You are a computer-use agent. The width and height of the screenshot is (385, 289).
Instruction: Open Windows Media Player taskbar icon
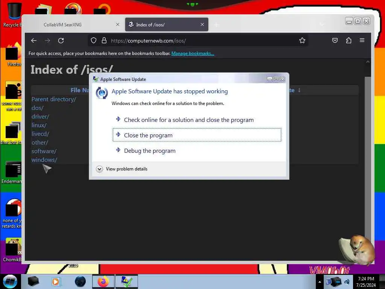tap(56, 281)
